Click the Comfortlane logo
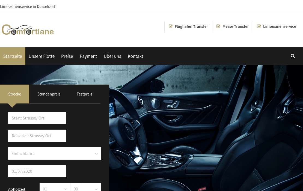This screenshot has width=303, height=191. (x=28, y=30)
